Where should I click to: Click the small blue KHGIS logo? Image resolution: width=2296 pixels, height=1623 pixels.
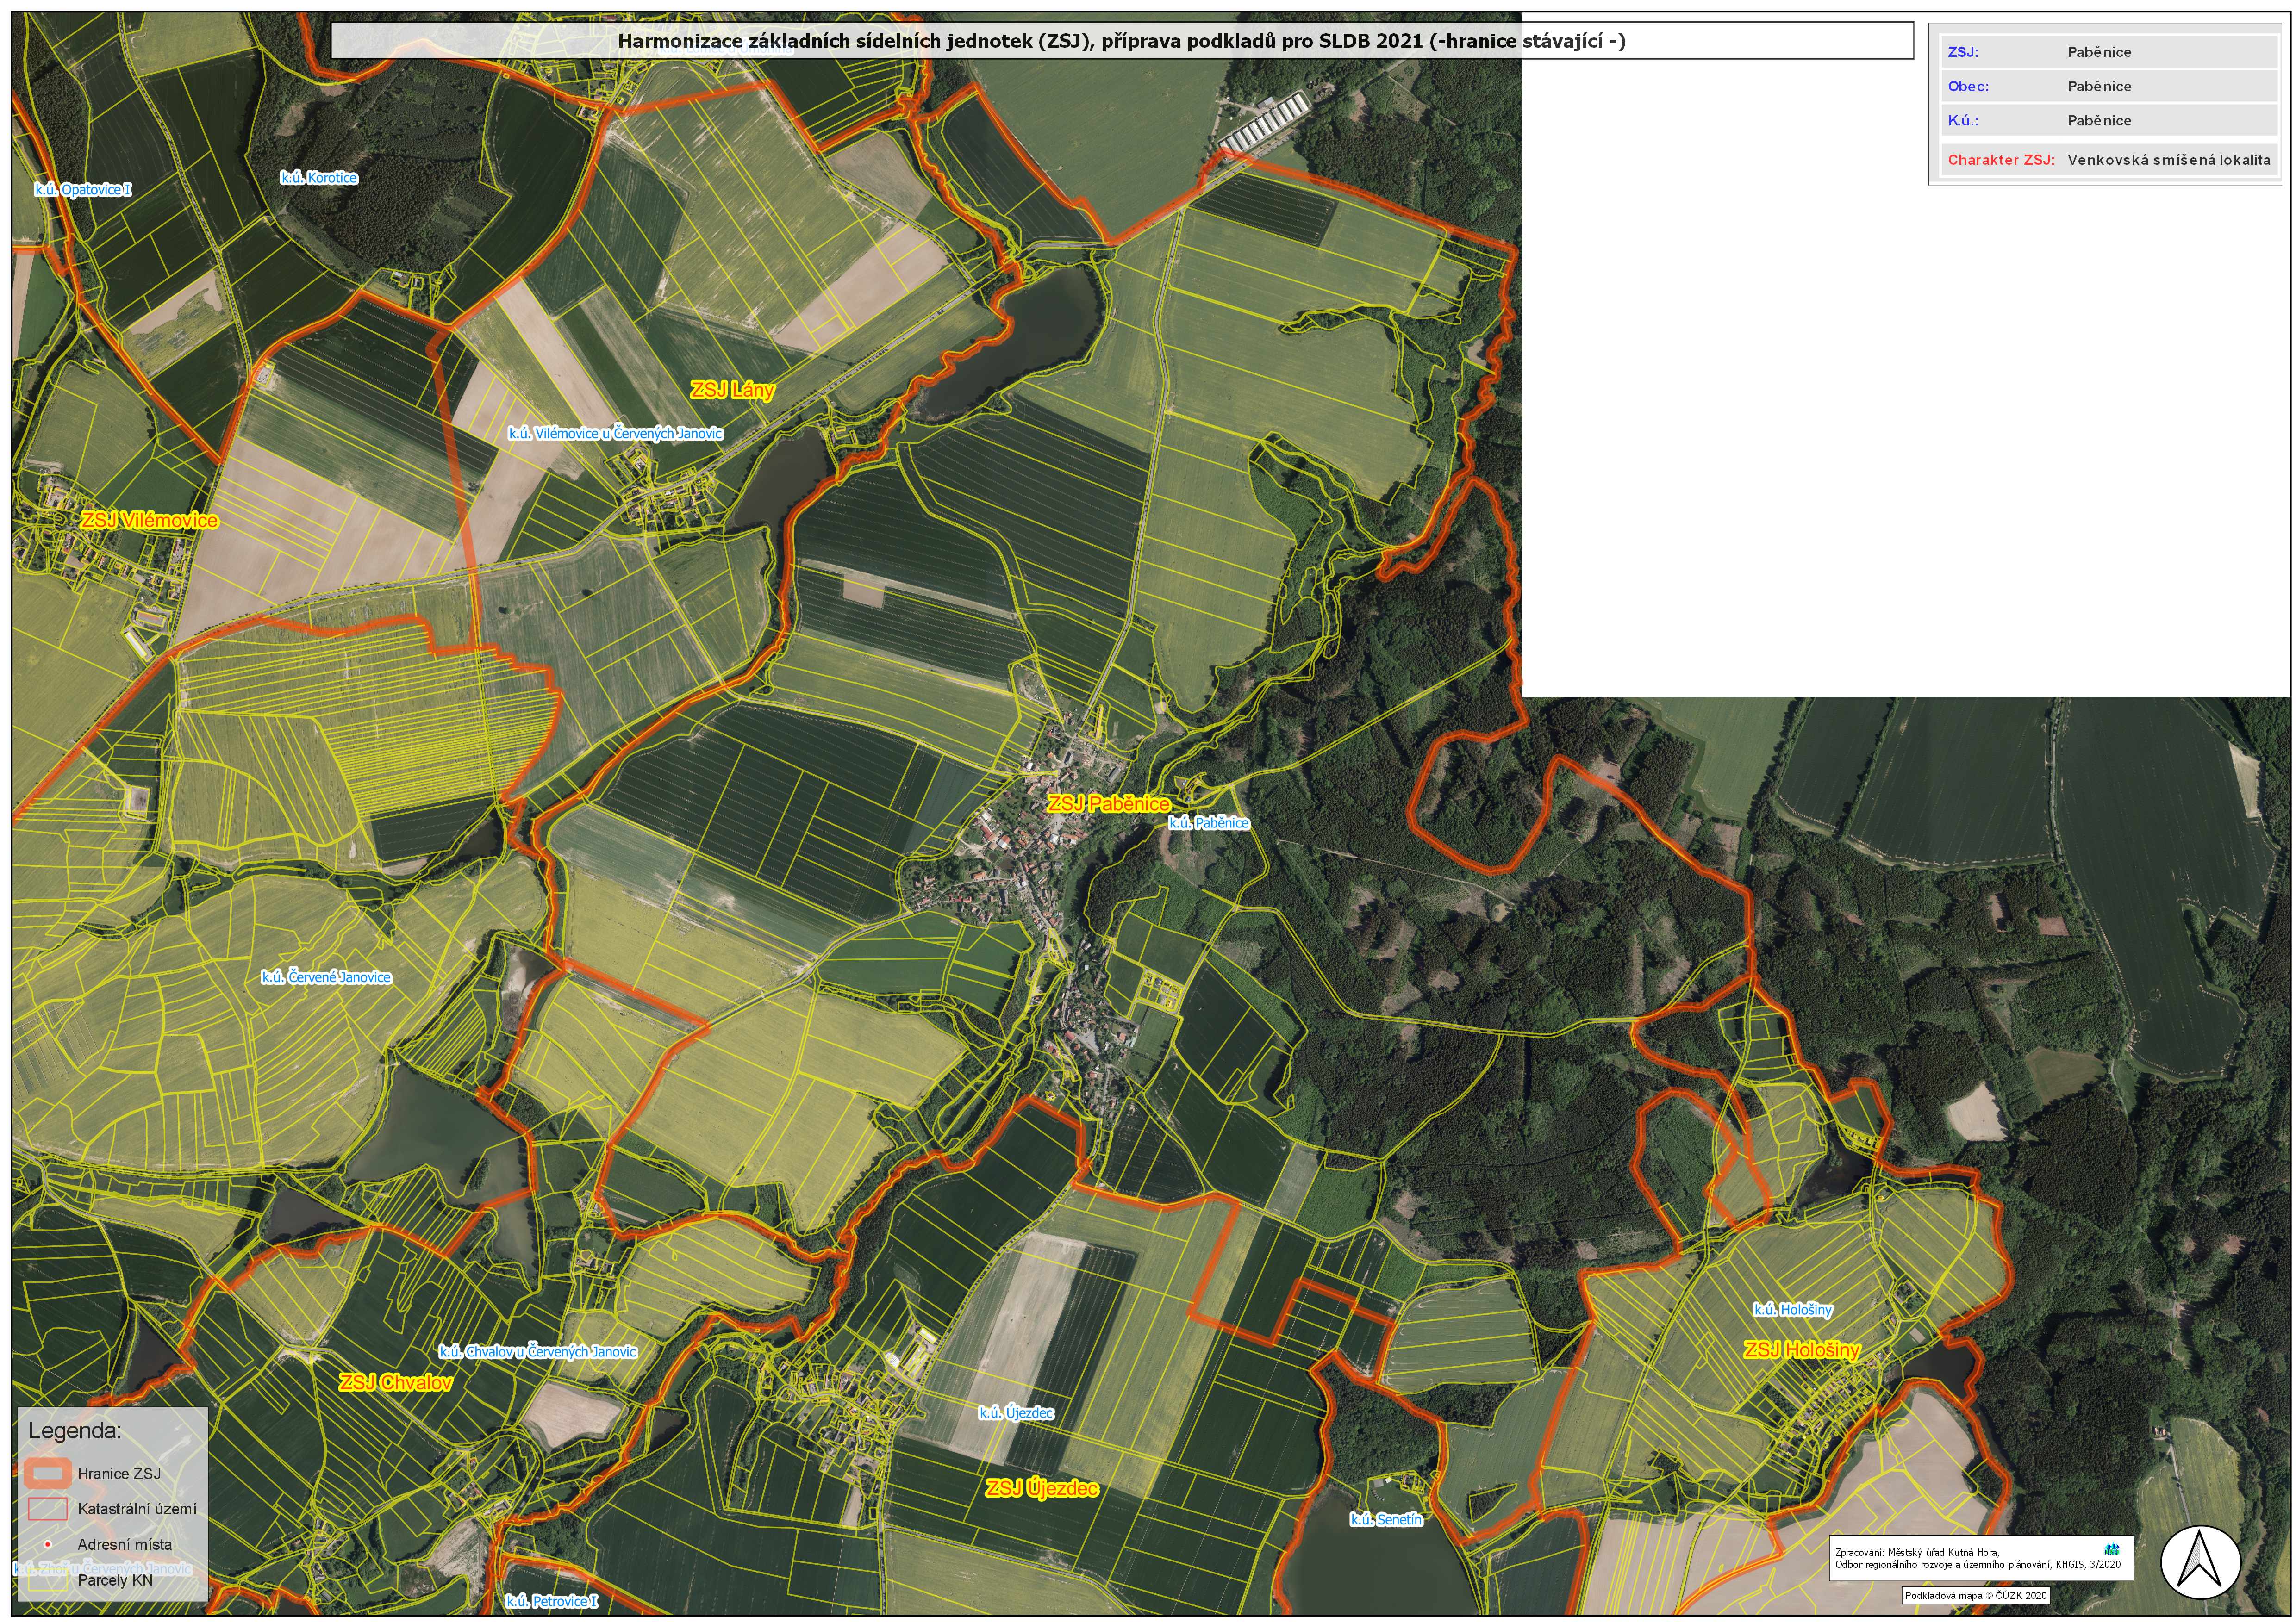click(2112, 1549)
